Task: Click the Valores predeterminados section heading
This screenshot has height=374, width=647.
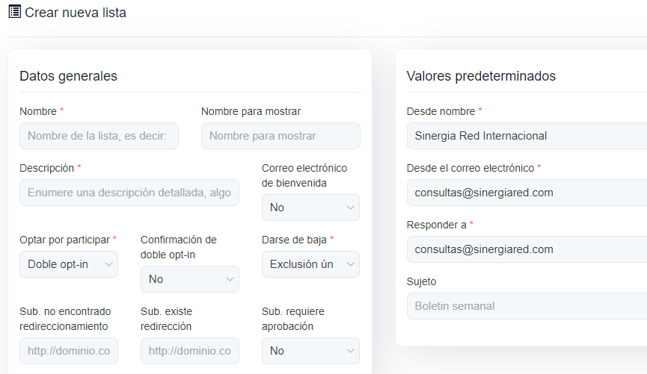Action: 481,76
